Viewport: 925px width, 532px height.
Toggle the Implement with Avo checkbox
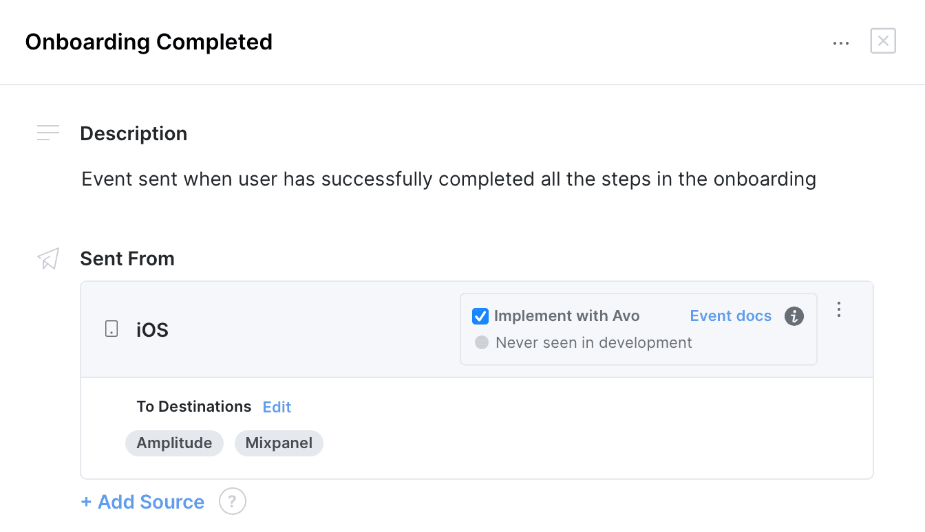point(480,316)
